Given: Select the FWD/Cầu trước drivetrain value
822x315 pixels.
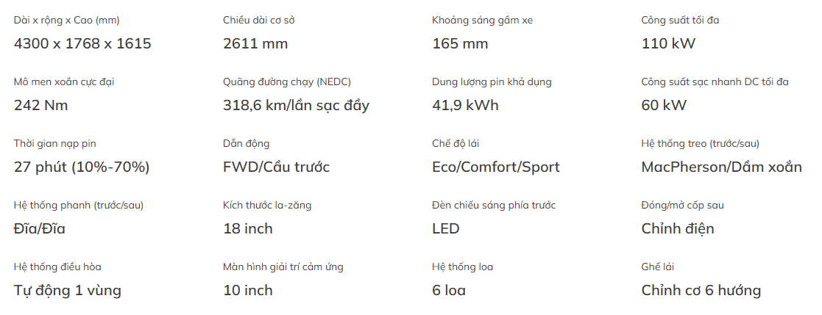Looking at the screenshot, I should pyautogui.click(x=276, y=167).
